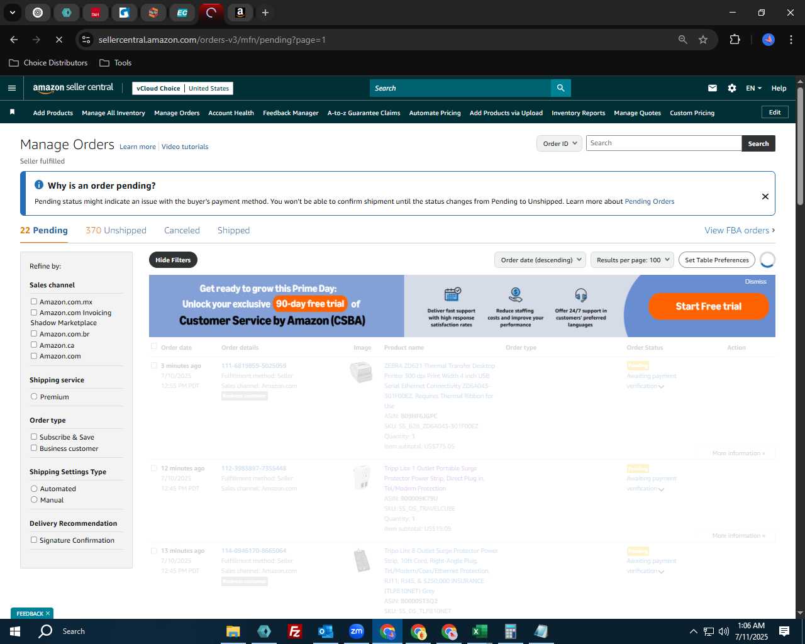Stop page loading with the X button
805x644 pixels.
point(58,40)
